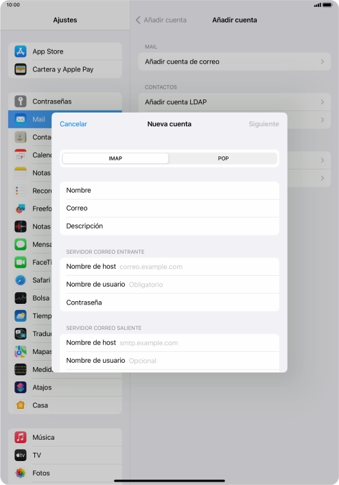The height and width of the screenshot is (485, 339).
Task: Open the Contraseñas key icon
Action: click(x=21, y=101)
